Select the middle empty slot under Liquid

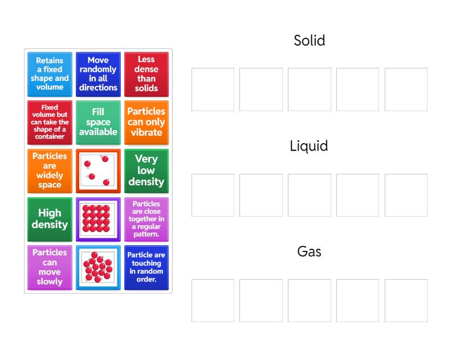pyautogui.click(x=310, y=195)
